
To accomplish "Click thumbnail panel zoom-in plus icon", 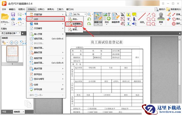I will click(12, 42).
